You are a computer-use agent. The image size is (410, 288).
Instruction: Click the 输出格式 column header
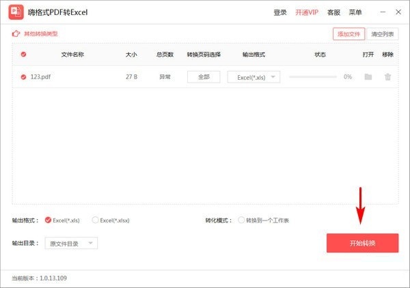point(254,55)
